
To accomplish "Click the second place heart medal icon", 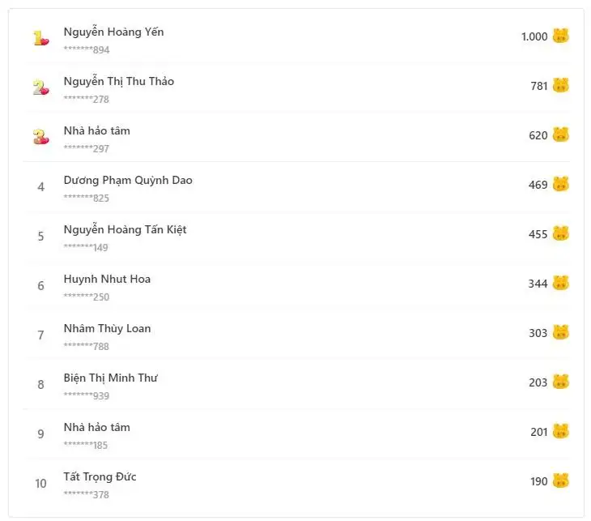I will click(x=40, y=88).
